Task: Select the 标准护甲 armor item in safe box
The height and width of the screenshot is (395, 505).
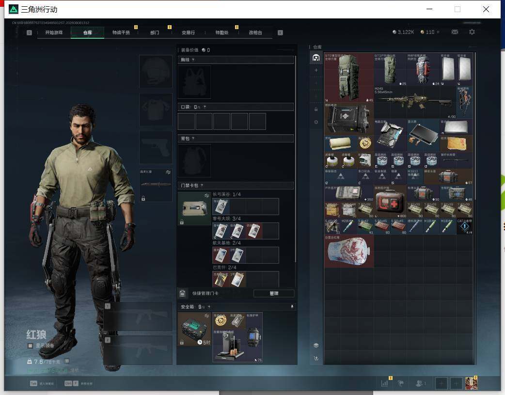Action: click(254, 337)
